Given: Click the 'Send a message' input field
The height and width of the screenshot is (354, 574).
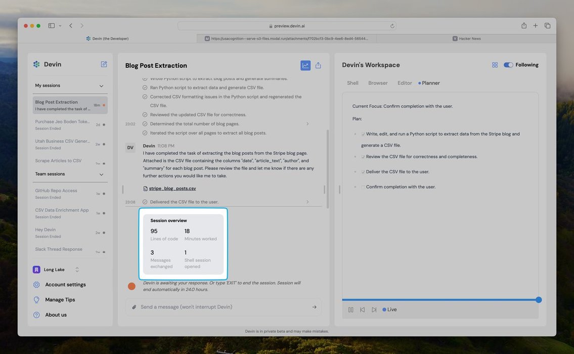Looking at the screenshot, I should 224,307.
